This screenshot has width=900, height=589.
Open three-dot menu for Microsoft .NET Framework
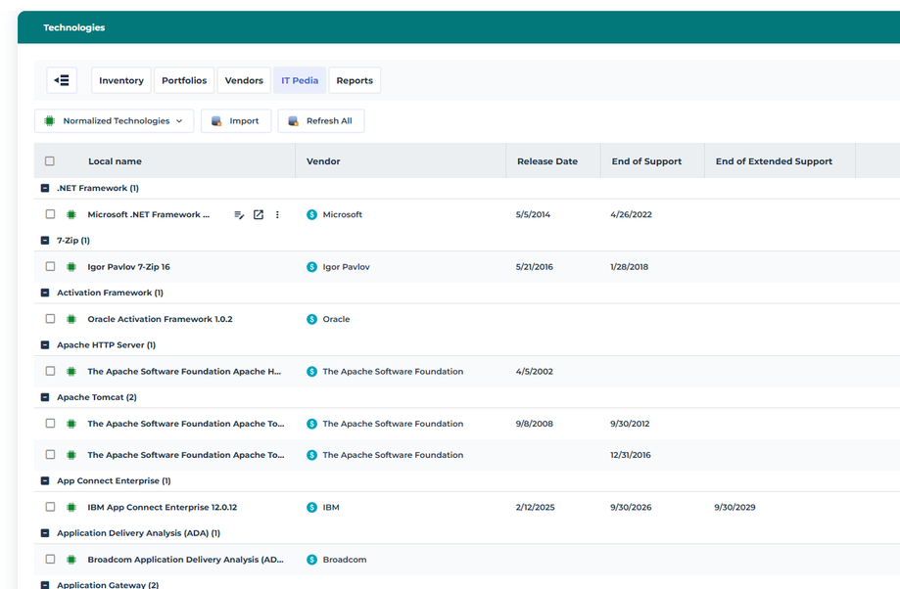click(277, 214)
